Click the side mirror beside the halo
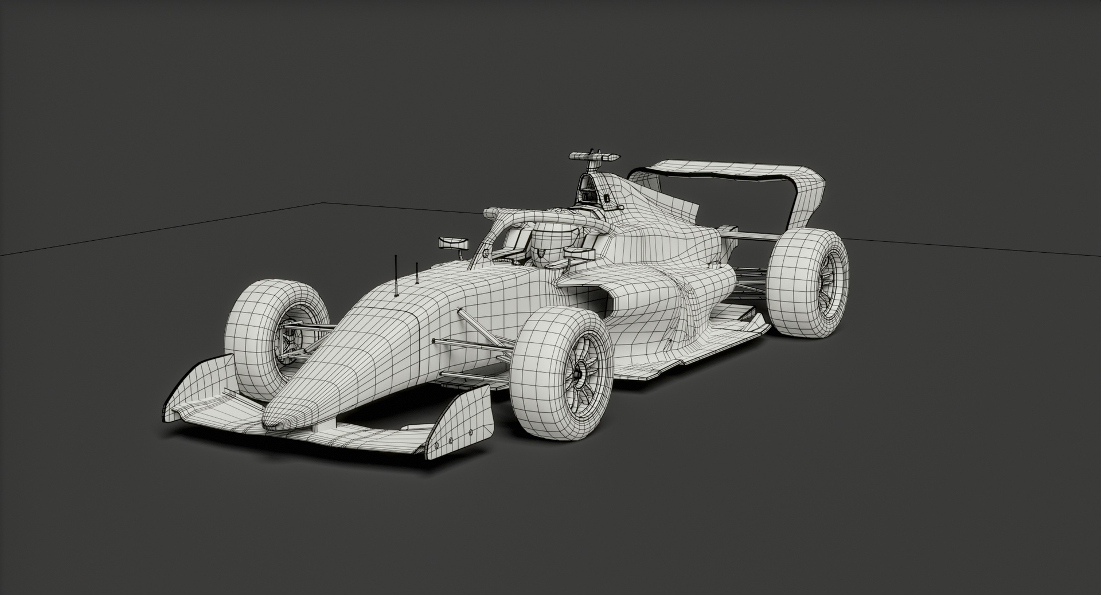 453,243
